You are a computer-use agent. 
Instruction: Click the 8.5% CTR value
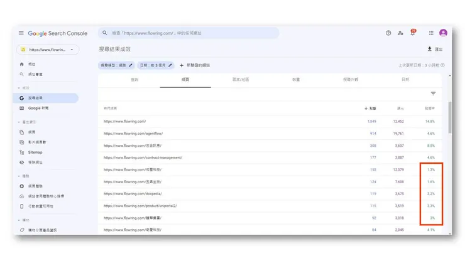(x=431, y=146)
